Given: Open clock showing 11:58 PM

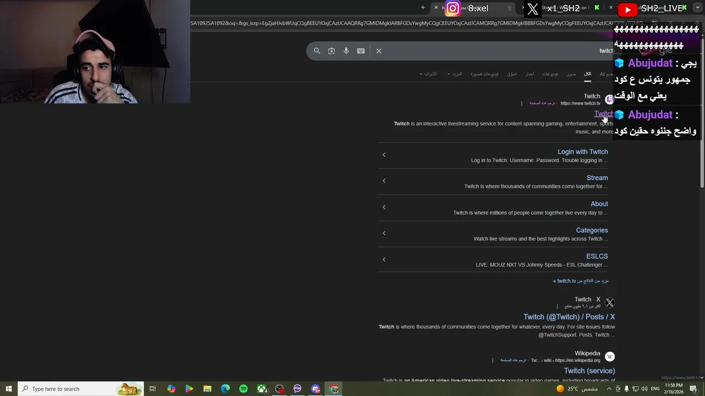Looking at the screenshot, I should (x=674, y=389).
